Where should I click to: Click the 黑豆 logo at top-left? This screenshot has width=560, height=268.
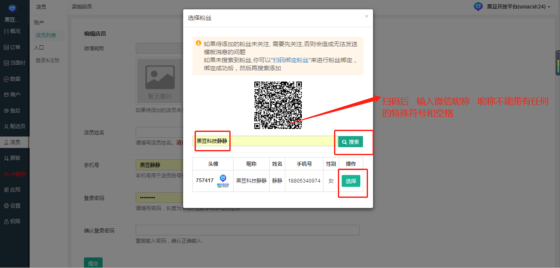coord(12,8)
